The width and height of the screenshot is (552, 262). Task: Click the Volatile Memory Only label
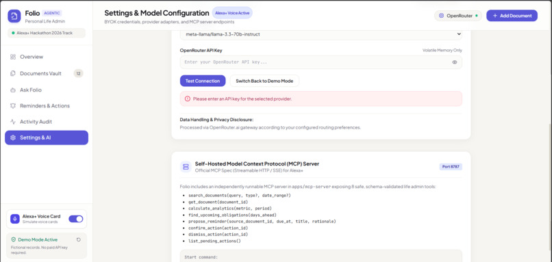442,51
